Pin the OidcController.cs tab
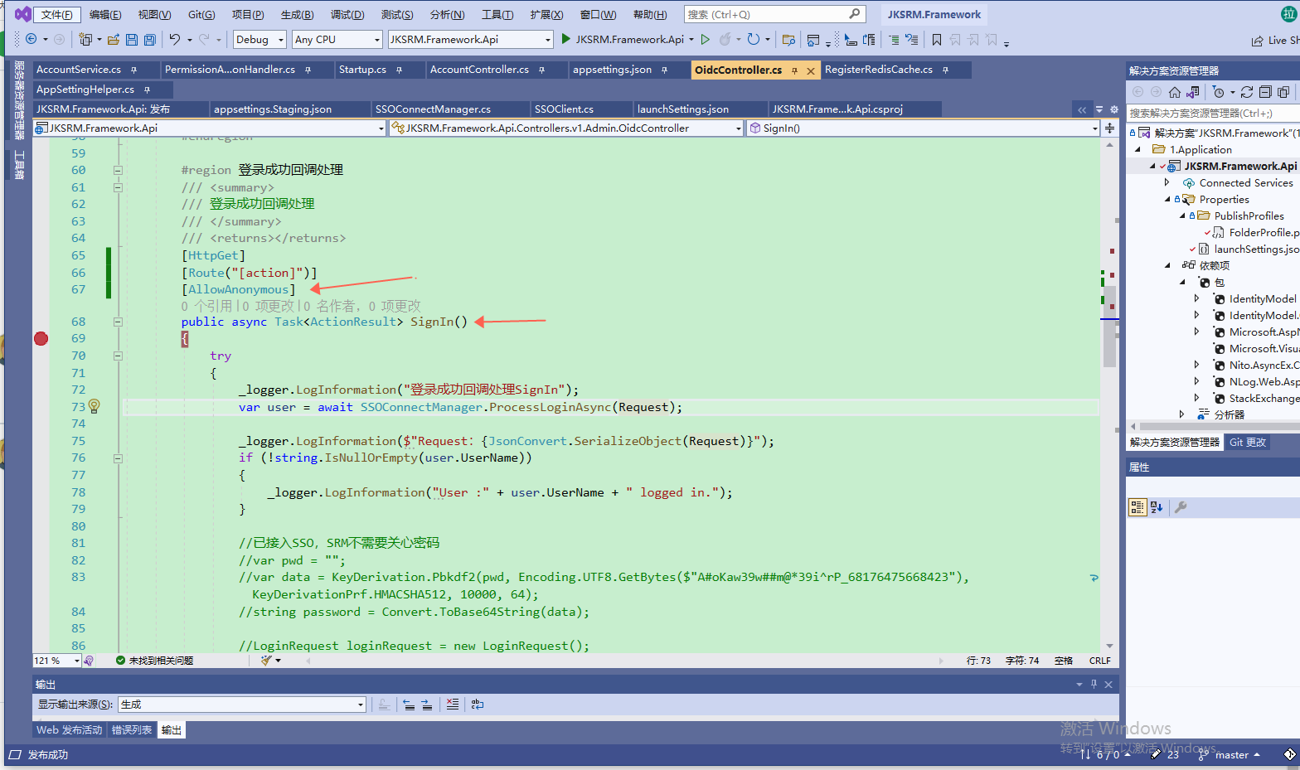This screenshot has width=1300, height=770. [794, 70]
